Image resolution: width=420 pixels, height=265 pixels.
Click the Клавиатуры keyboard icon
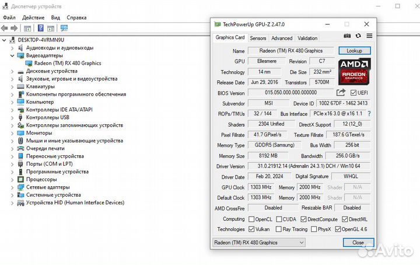point(20,86)
